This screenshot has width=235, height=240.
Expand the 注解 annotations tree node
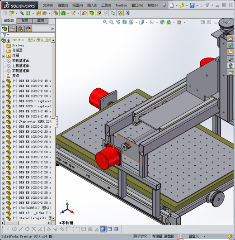[x=4, y=56]
